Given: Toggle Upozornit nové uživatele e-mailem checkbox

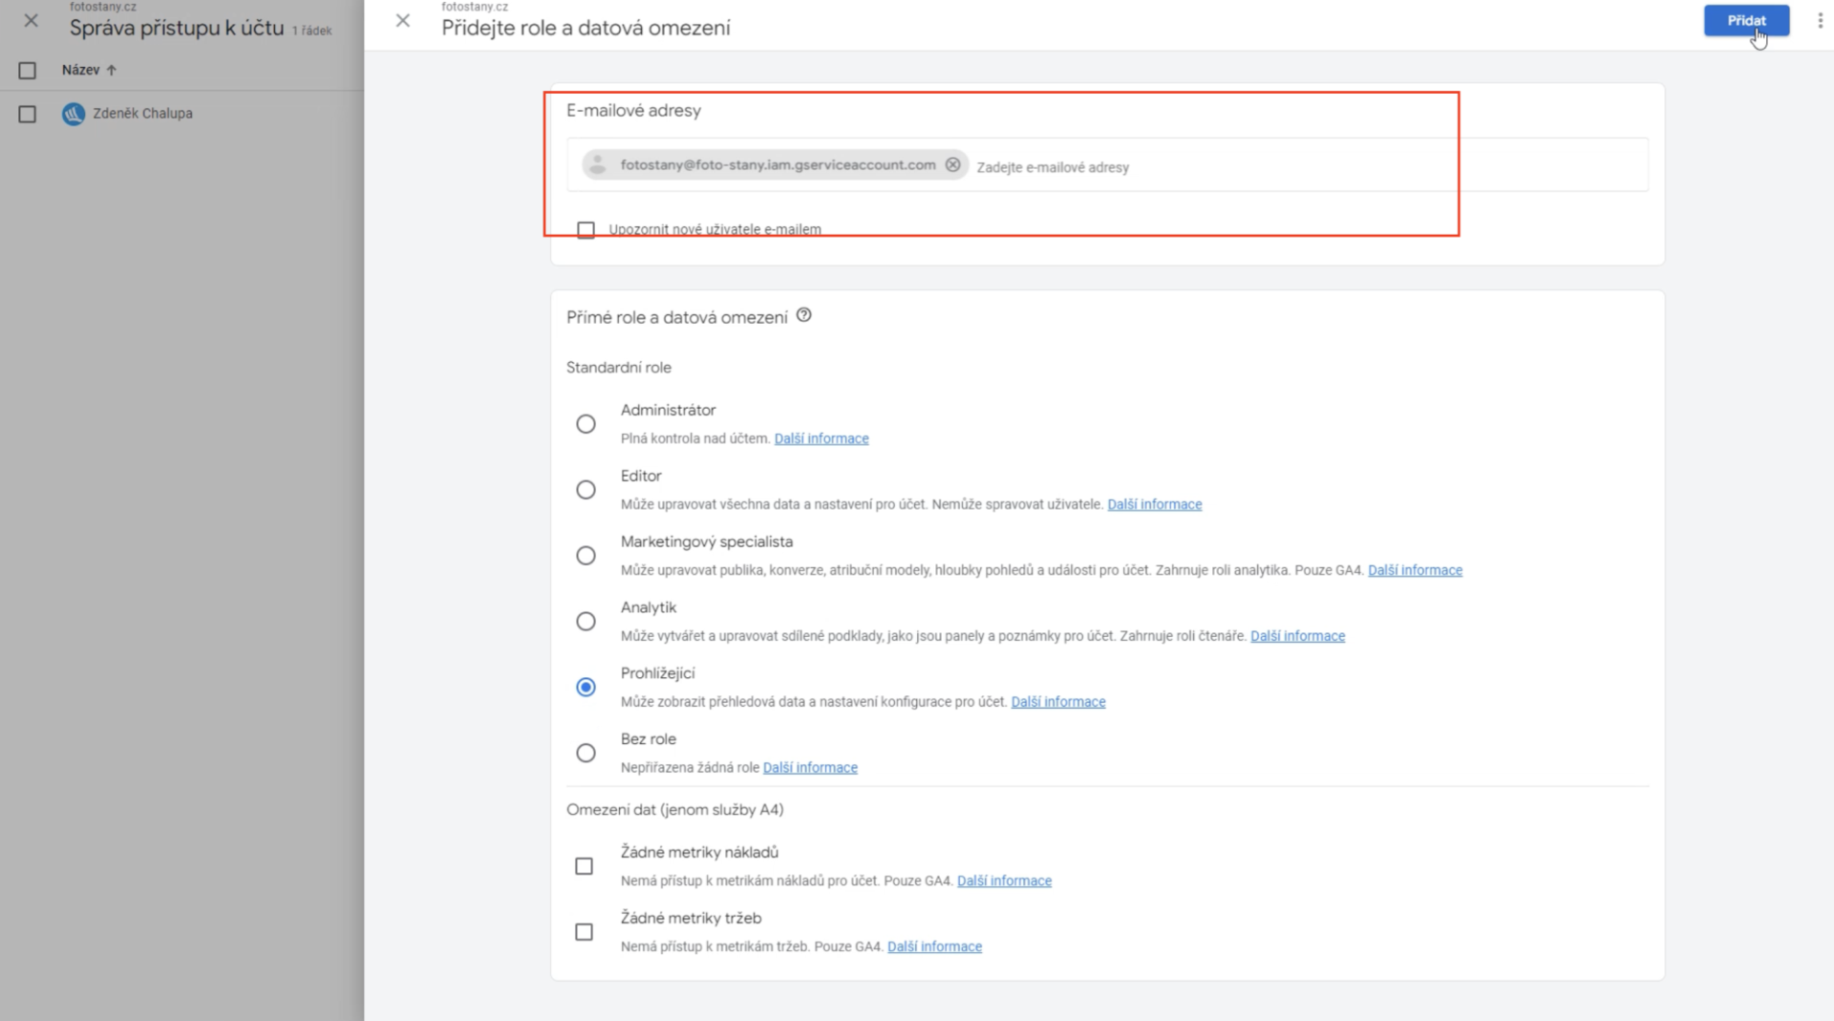Looking at the screenshot, I should point(586,230).
